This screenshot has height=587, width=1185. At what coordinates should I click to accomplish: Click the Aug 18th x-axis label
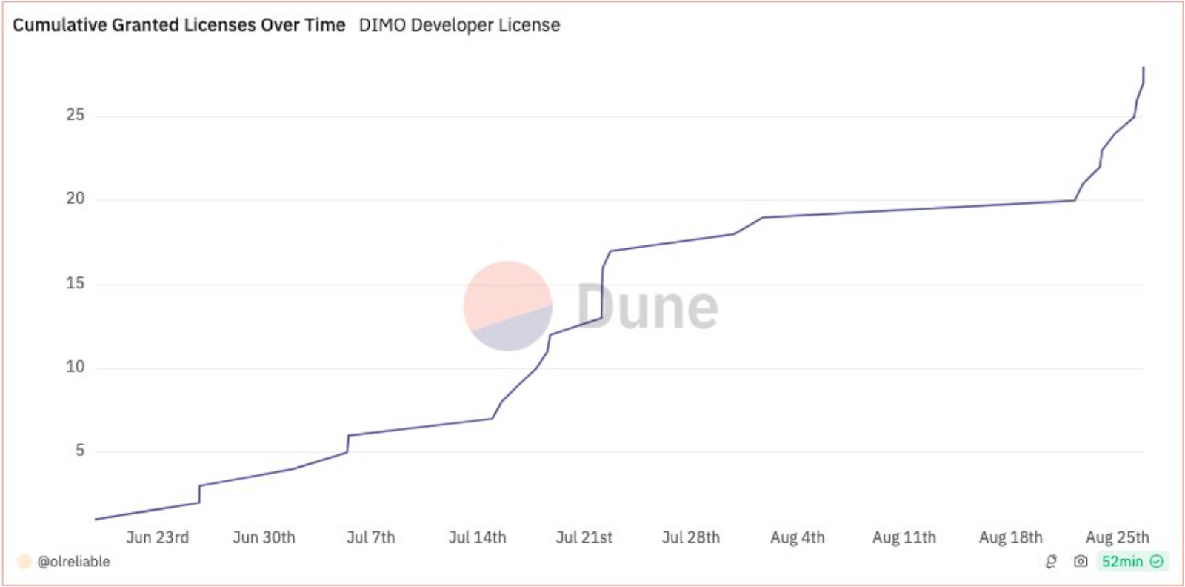click(1011, 537)
